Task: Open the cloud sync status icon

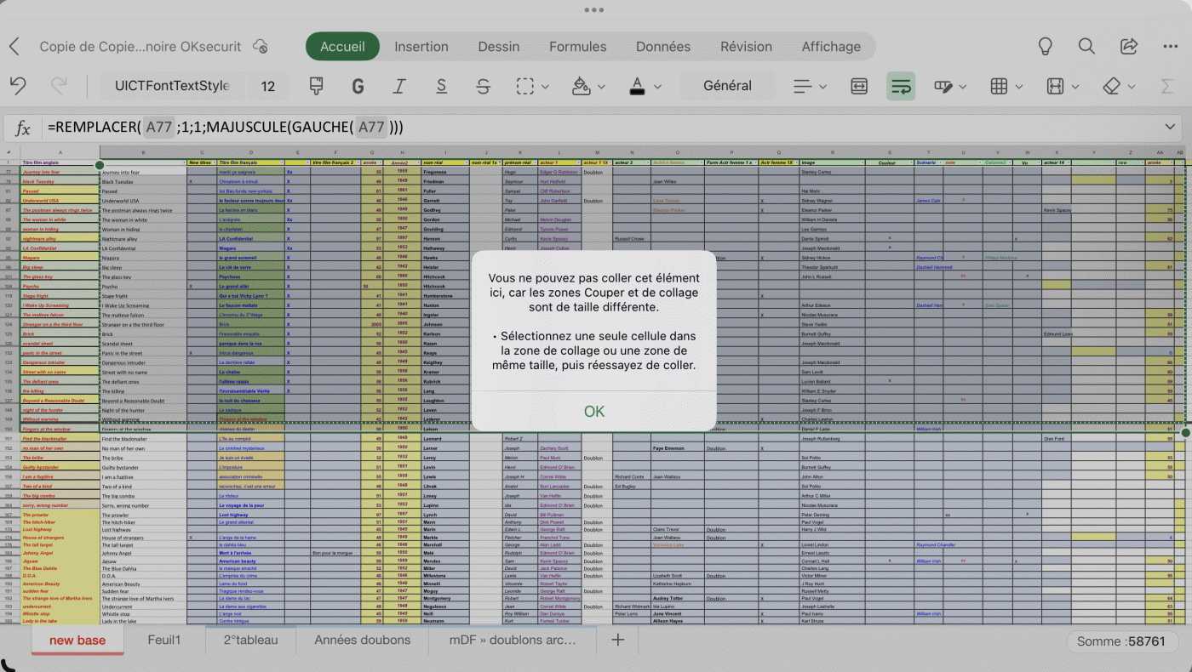Action: [x=261, y=47]
